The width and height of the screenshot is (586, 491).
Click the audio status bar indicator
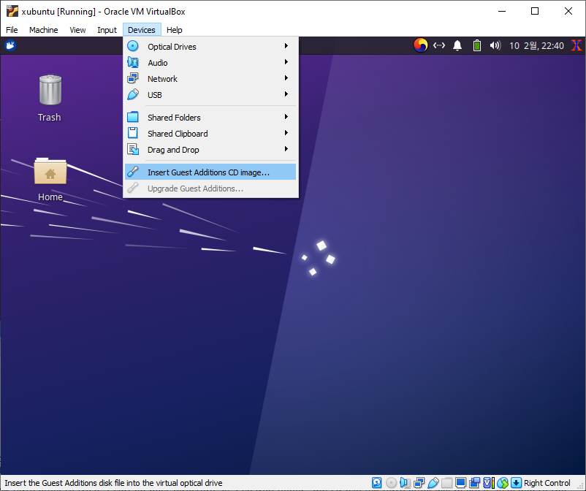point(405,482)
